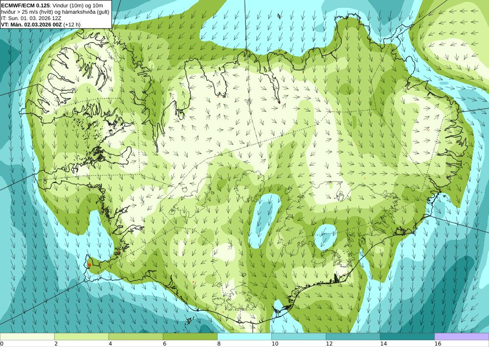
Task: Click the legend value label 6
Action: [165, 344]
